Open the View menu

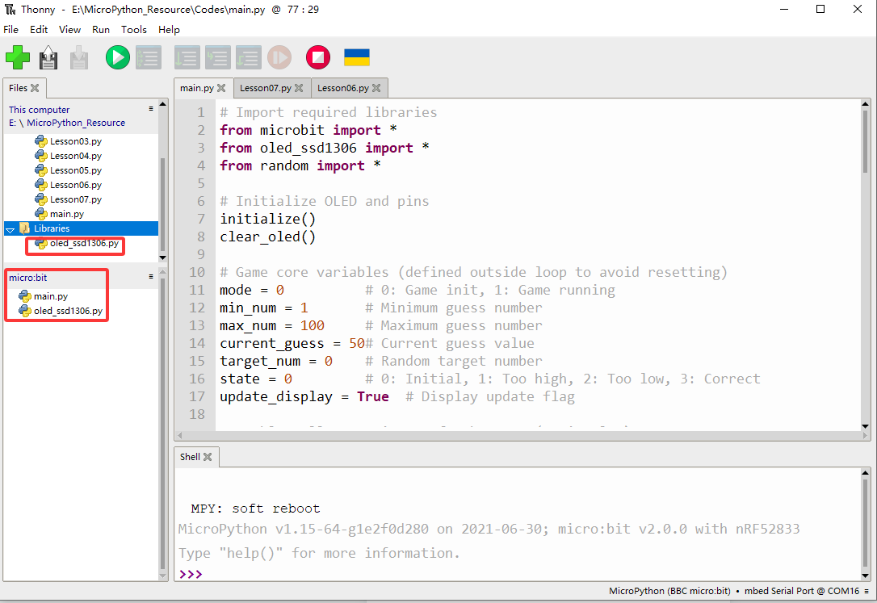click(70, 30)
